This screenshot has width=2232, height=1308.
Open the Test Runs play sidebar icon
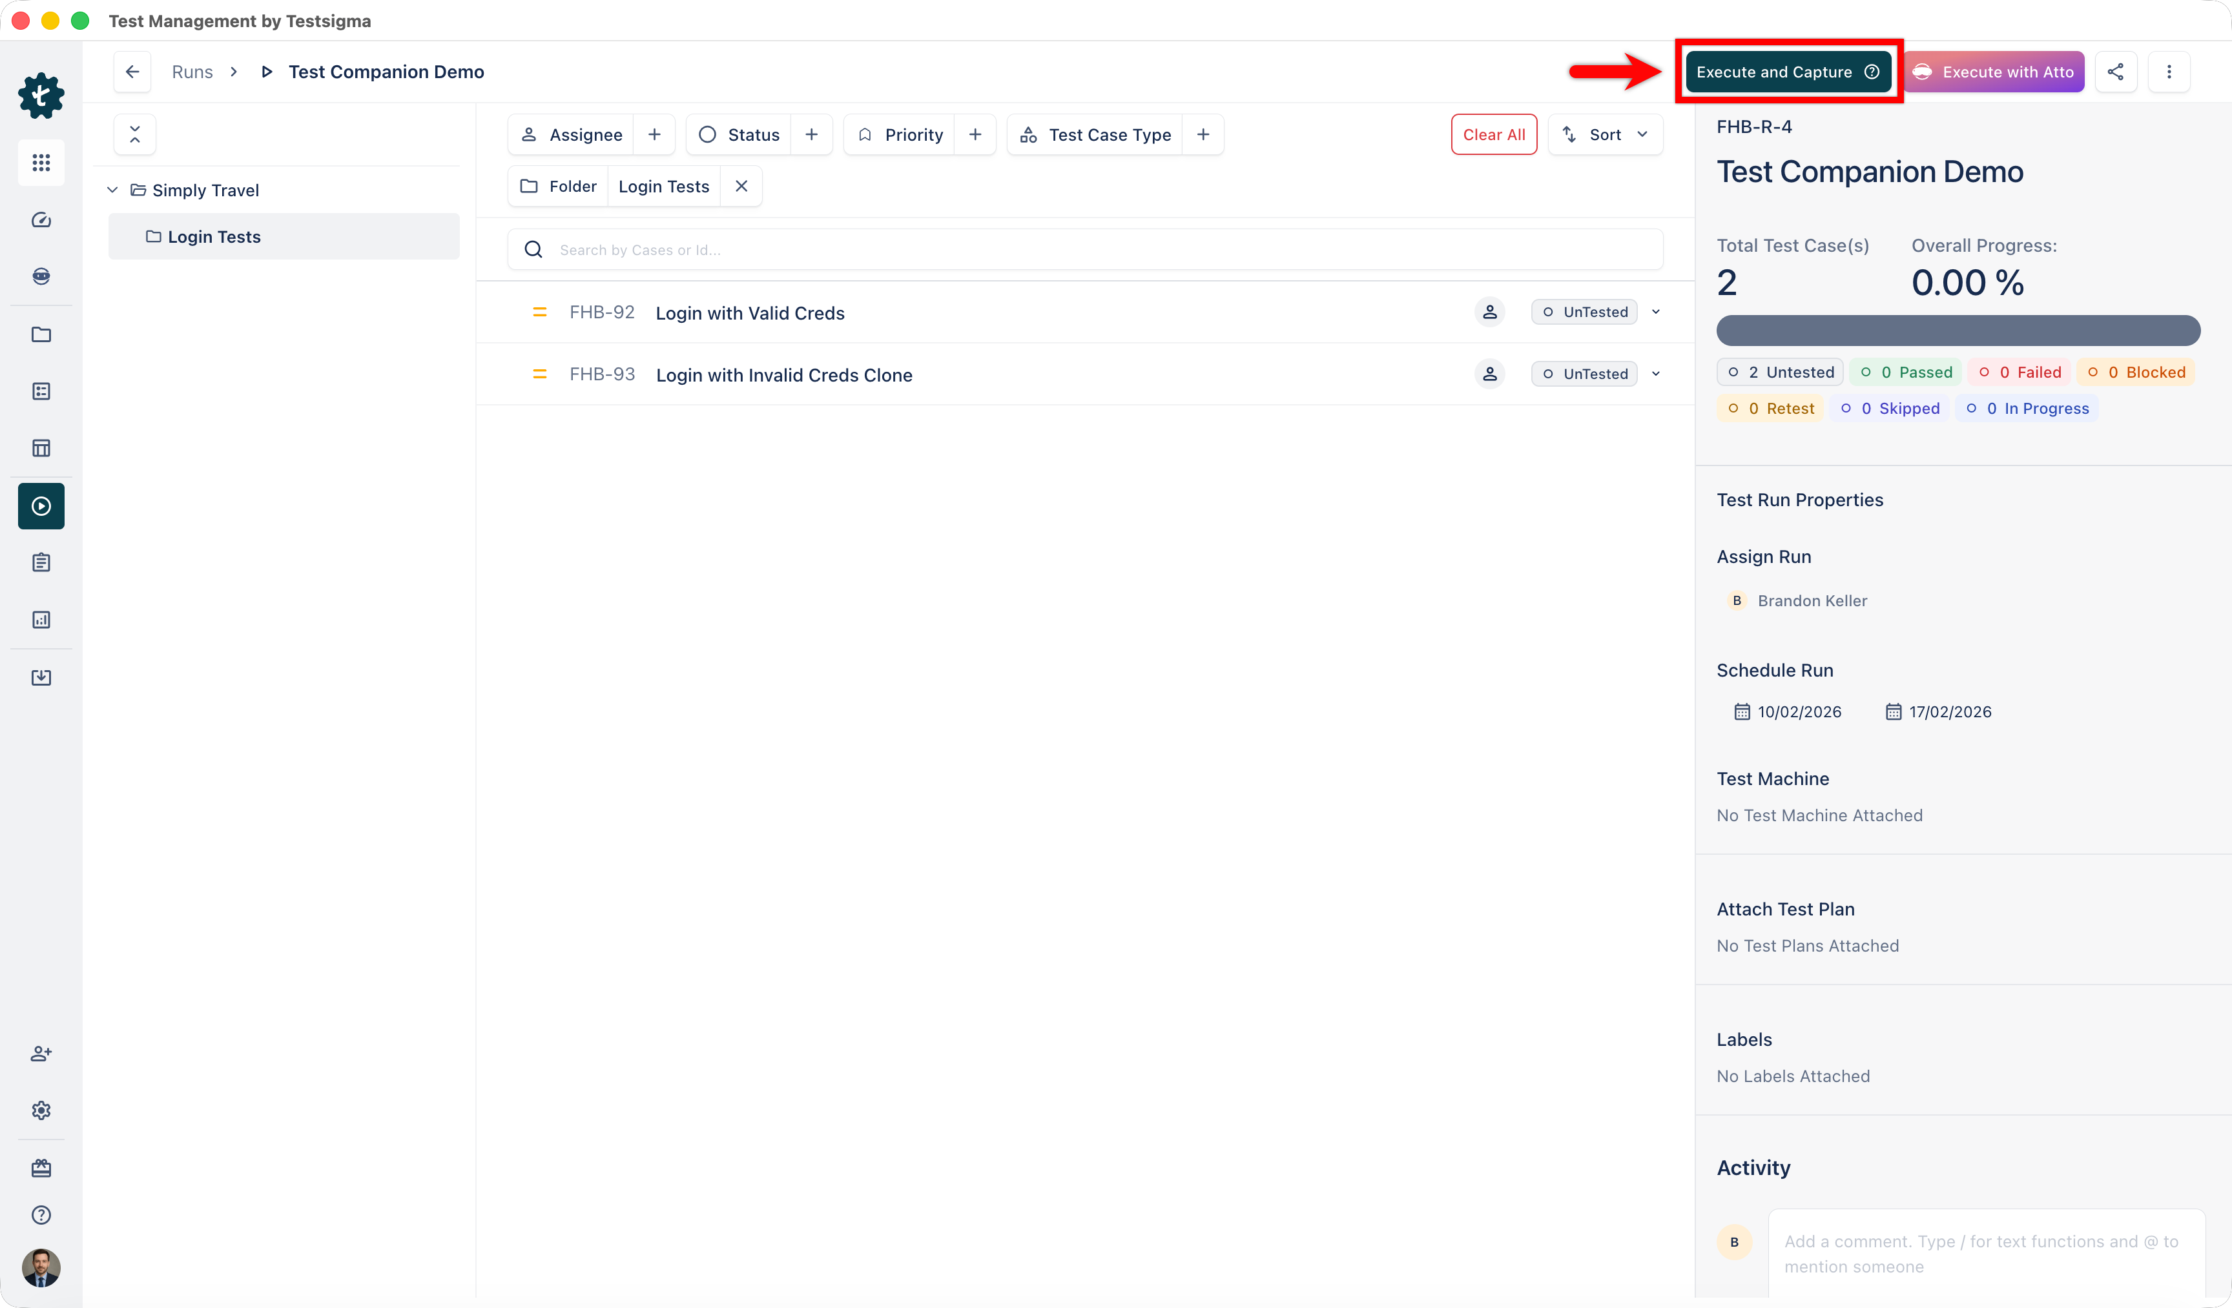(x=41, y=506)
